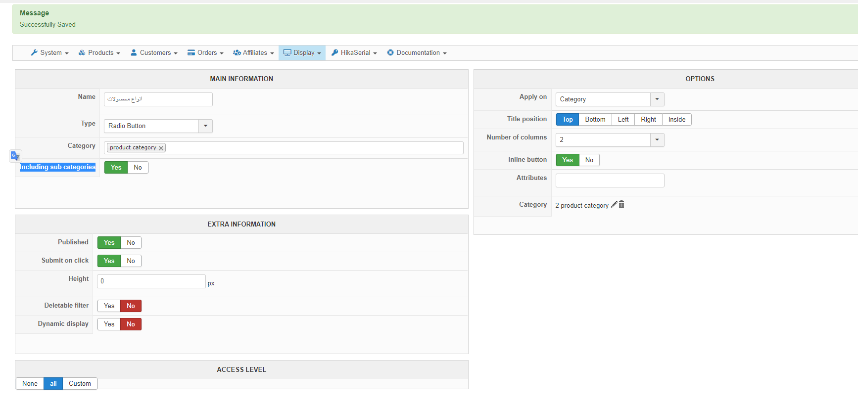Set Inline button to No

(x=589, y=160)
